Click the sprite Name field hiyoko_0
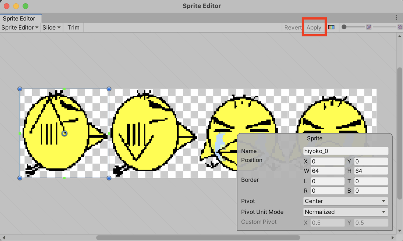Viewport: 403px width, 241px height. 346,151
